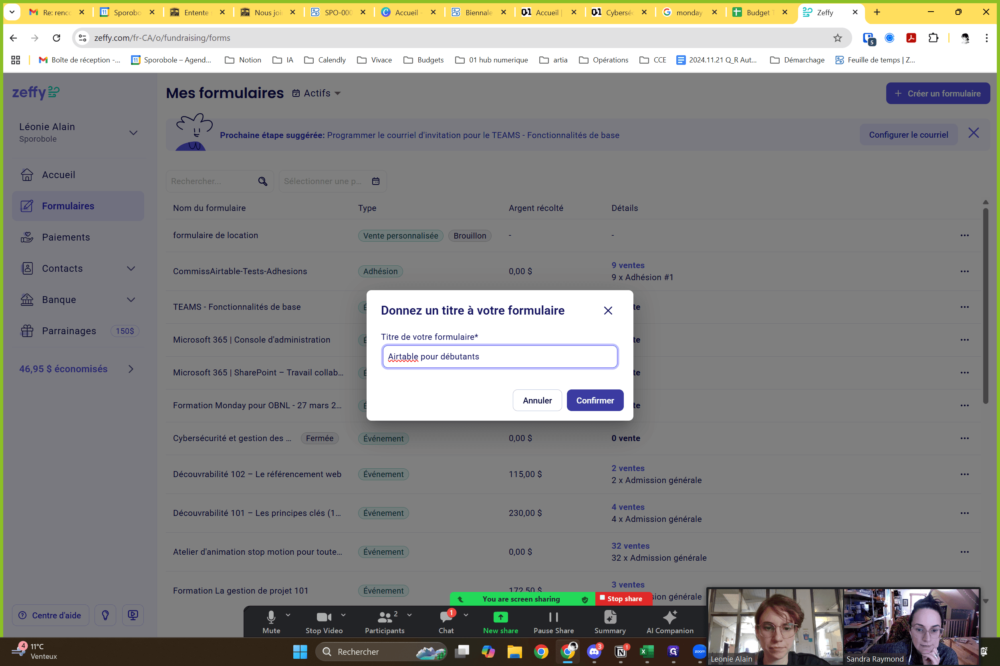Expand audio options arrow next to Mute
The height and width of the screenshot is (666, 1000).
288,615
